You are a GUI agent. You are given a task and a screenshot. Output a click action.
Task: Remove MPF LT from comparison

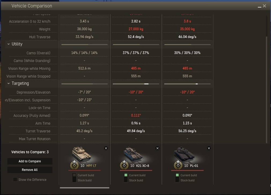click(x=106, y=148)
